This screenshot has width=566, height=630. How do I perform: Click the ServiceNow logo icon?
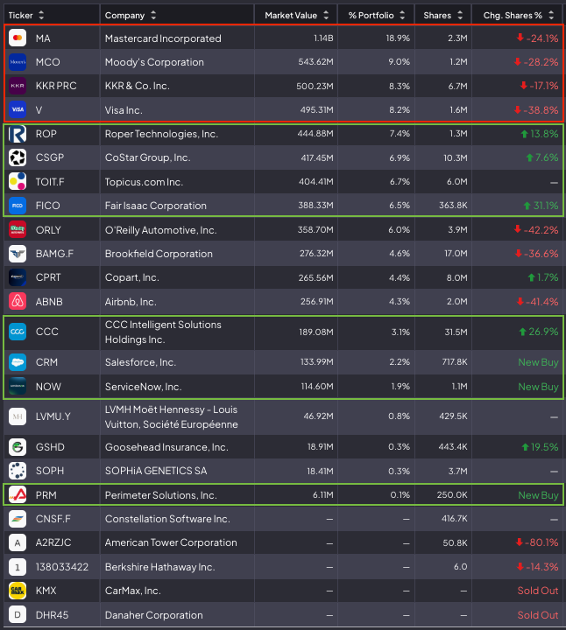pos(18,386)
